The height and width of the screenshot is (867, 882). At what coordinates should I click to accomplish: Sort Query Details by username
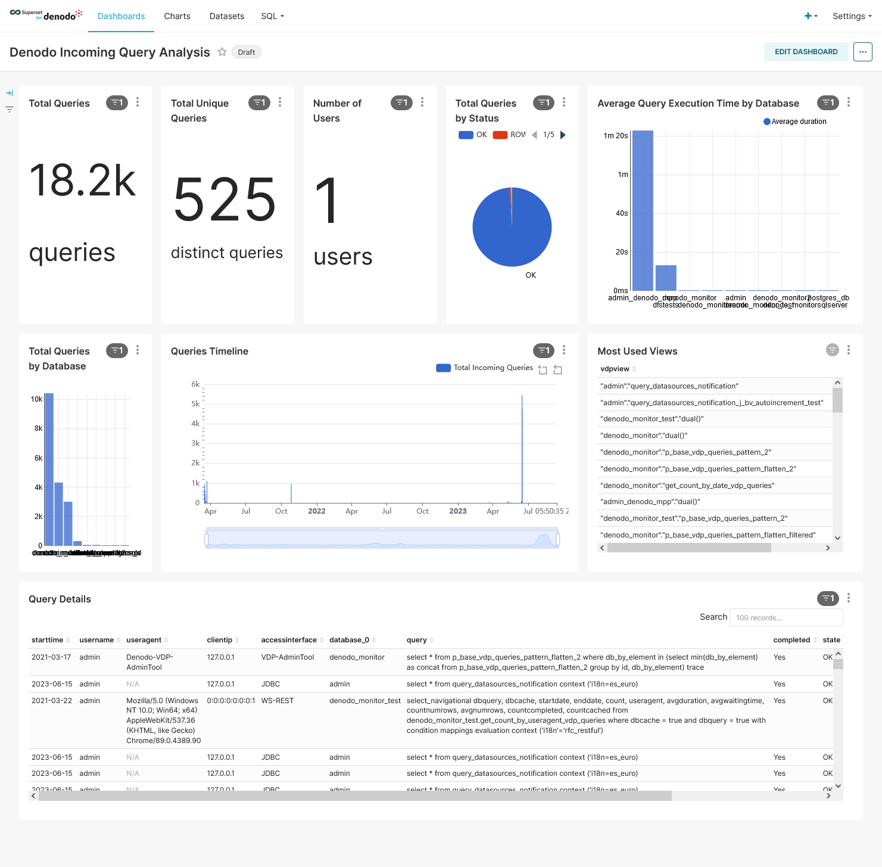click(x=100, y=640)
